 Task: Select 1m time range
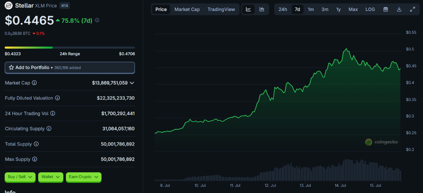311,10
